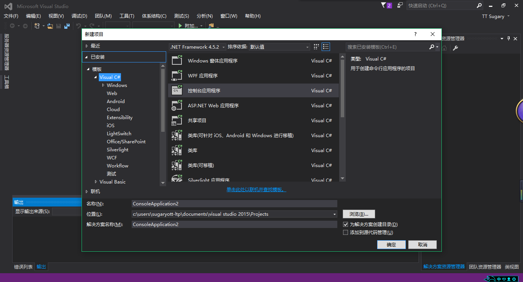The width and height of the screenshot is (523, 282).
Task: Click the IME 中 language indicator
Action: coord(499,279)
